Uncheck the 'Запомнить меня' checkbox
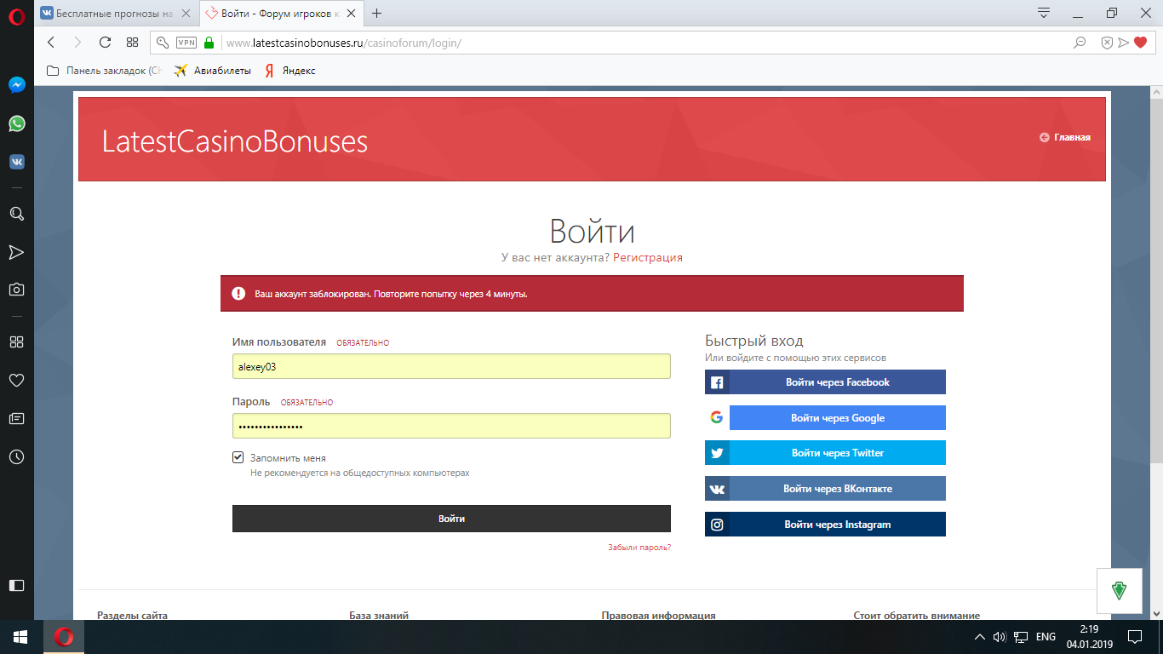The image size is (1163, 654). [x=238, y=457]
